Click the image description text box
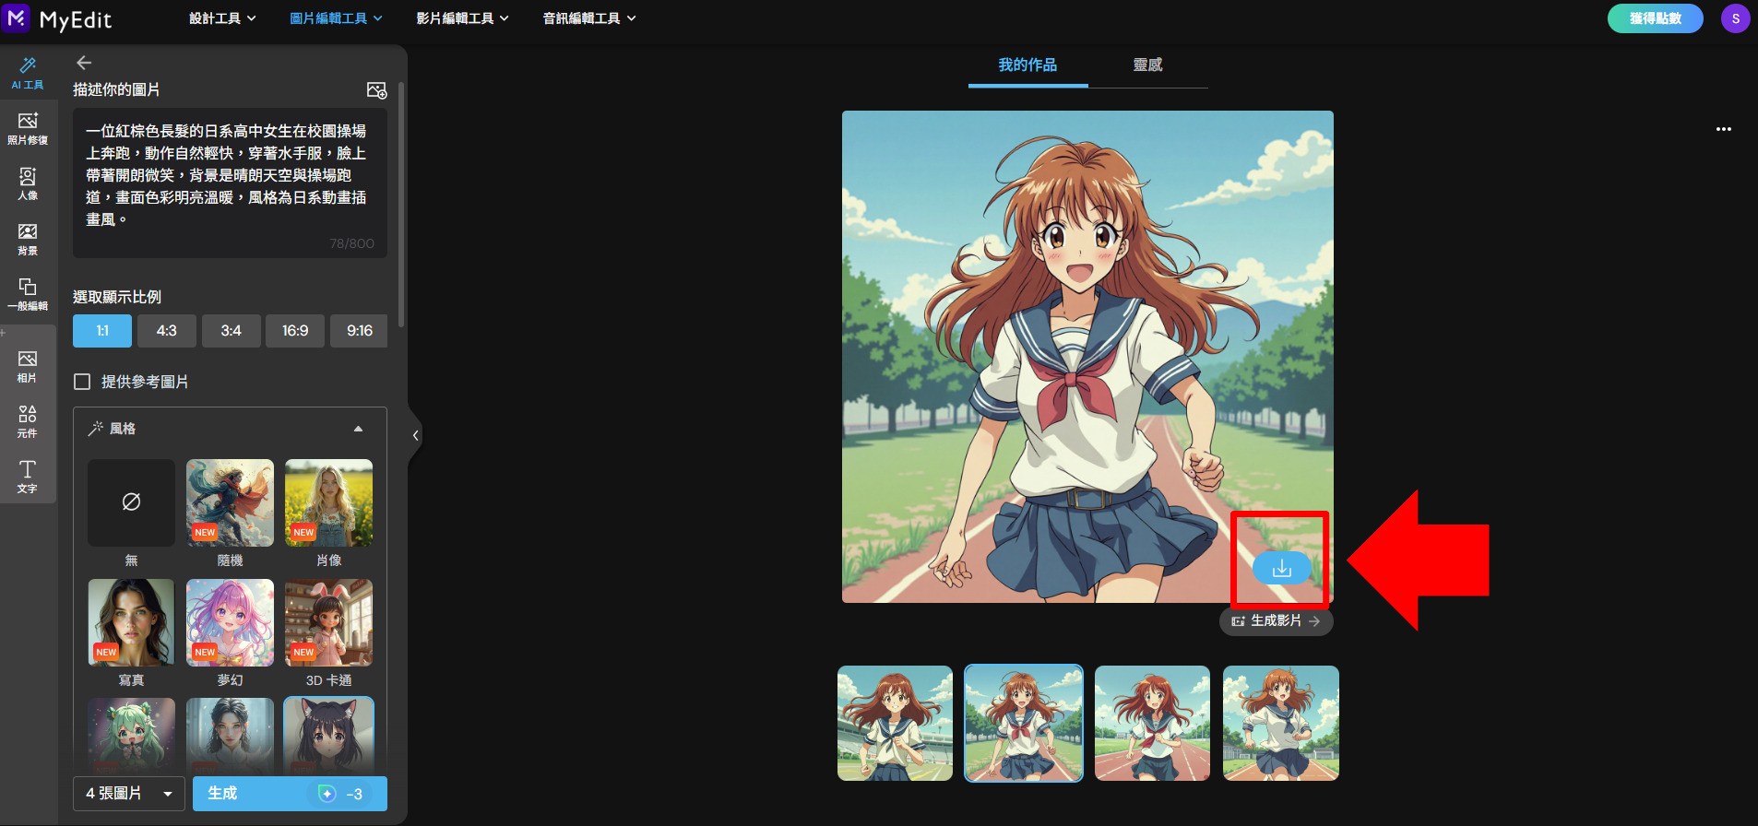The width and height of the screenshot is (1758, 826). pyautogui.click(x=230, y=183)
